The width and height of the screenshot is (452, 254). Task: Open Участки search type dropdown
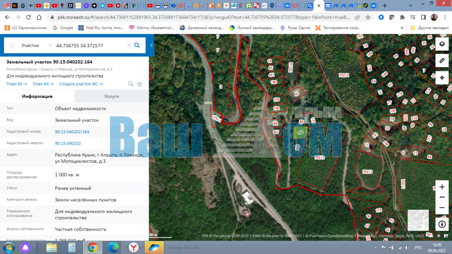(x=36, y=45)
